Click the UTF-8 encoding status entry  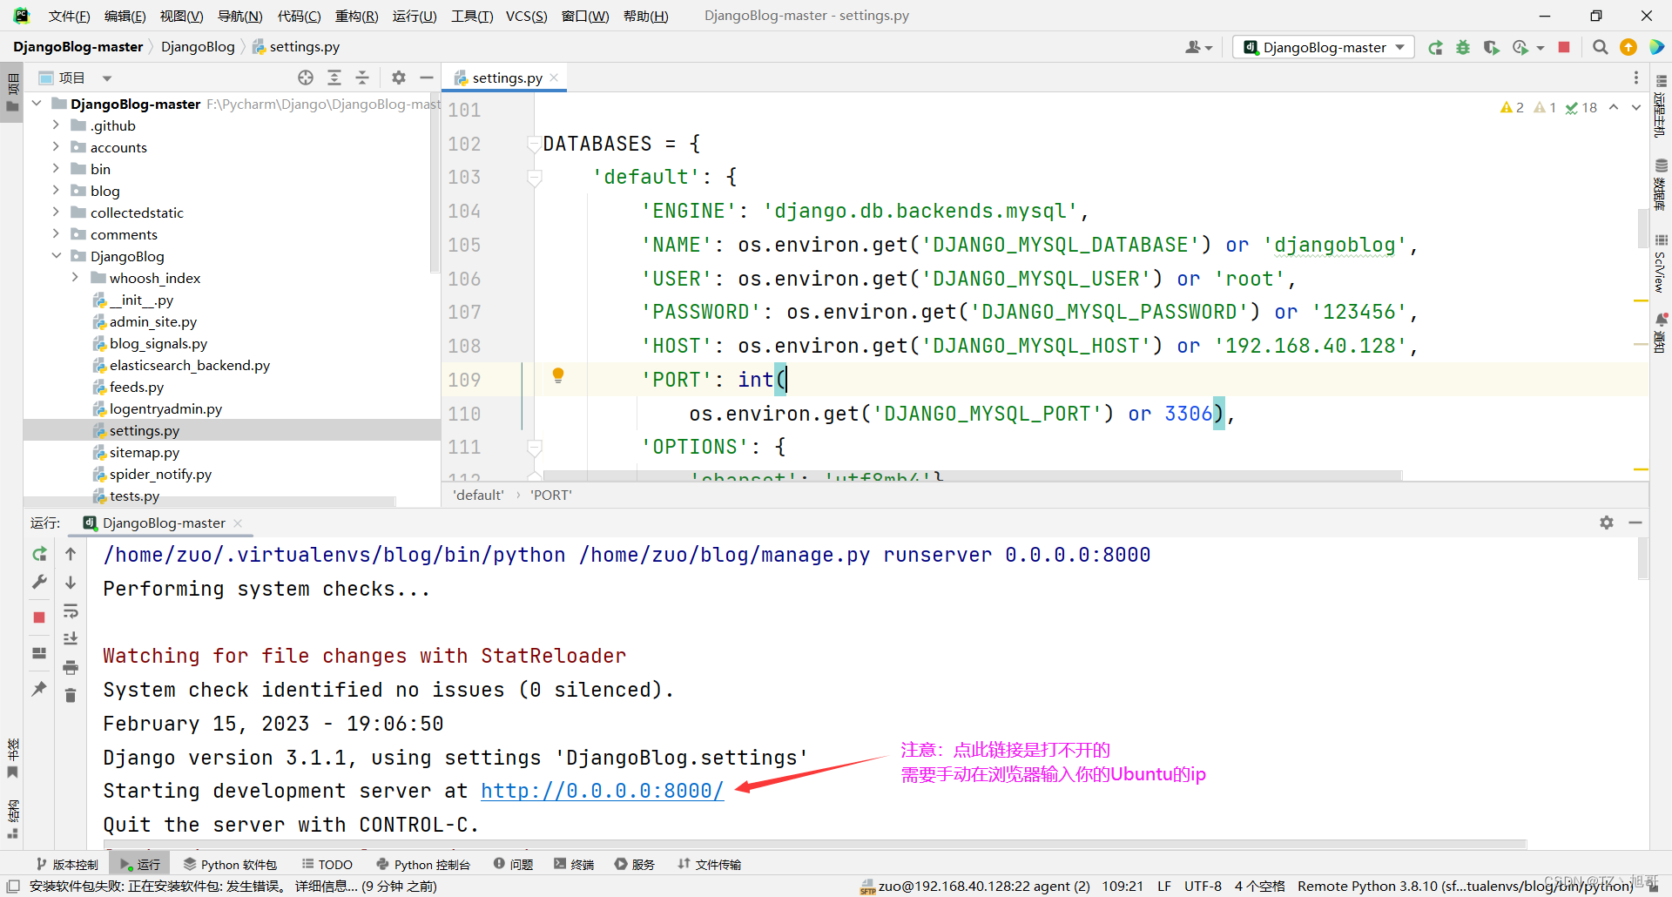click(1203, 886)
